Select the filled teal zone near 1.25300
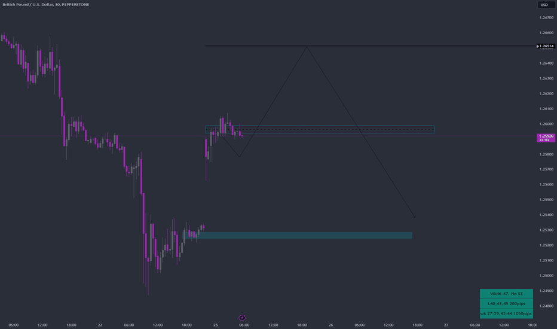Screen dimensions: 557x329 click(298, 236)
